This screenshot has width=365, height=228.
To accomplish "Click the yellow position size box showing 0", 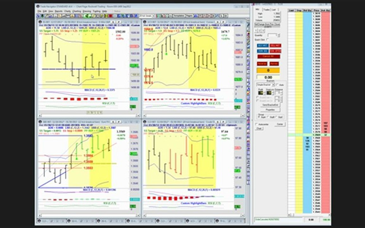I will [x=268, y=70].
